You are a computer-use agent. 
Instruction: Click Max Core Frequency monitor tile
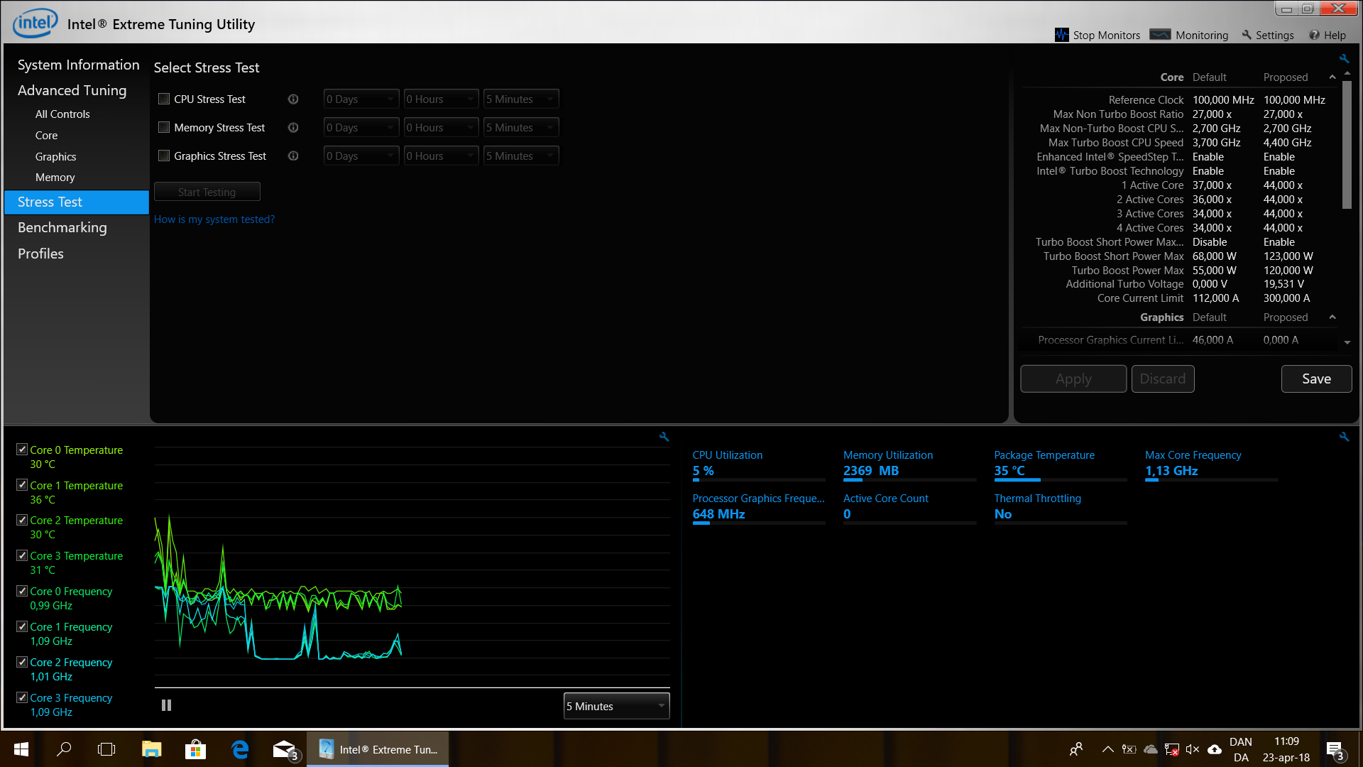(x=1211, y=467)
